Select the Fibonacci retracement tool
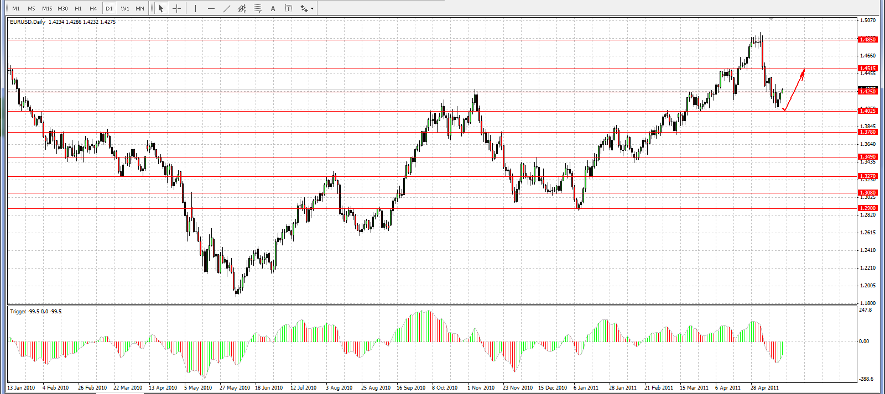Screen dimensions: 885x394 point(258,8)
